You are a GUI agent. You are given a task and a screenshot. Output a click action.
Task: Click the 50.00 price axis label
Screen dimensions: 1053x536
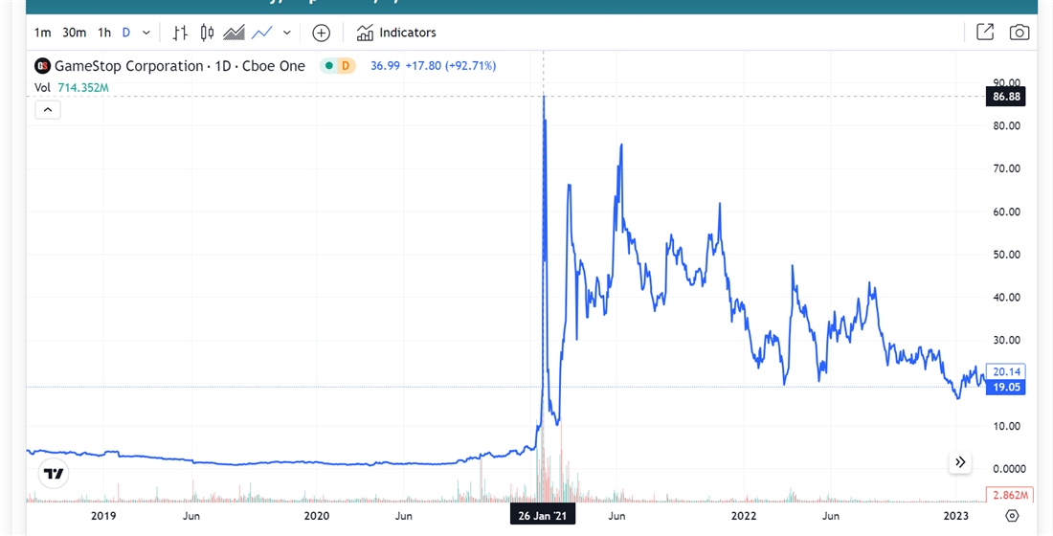[x=1007, y=255]
